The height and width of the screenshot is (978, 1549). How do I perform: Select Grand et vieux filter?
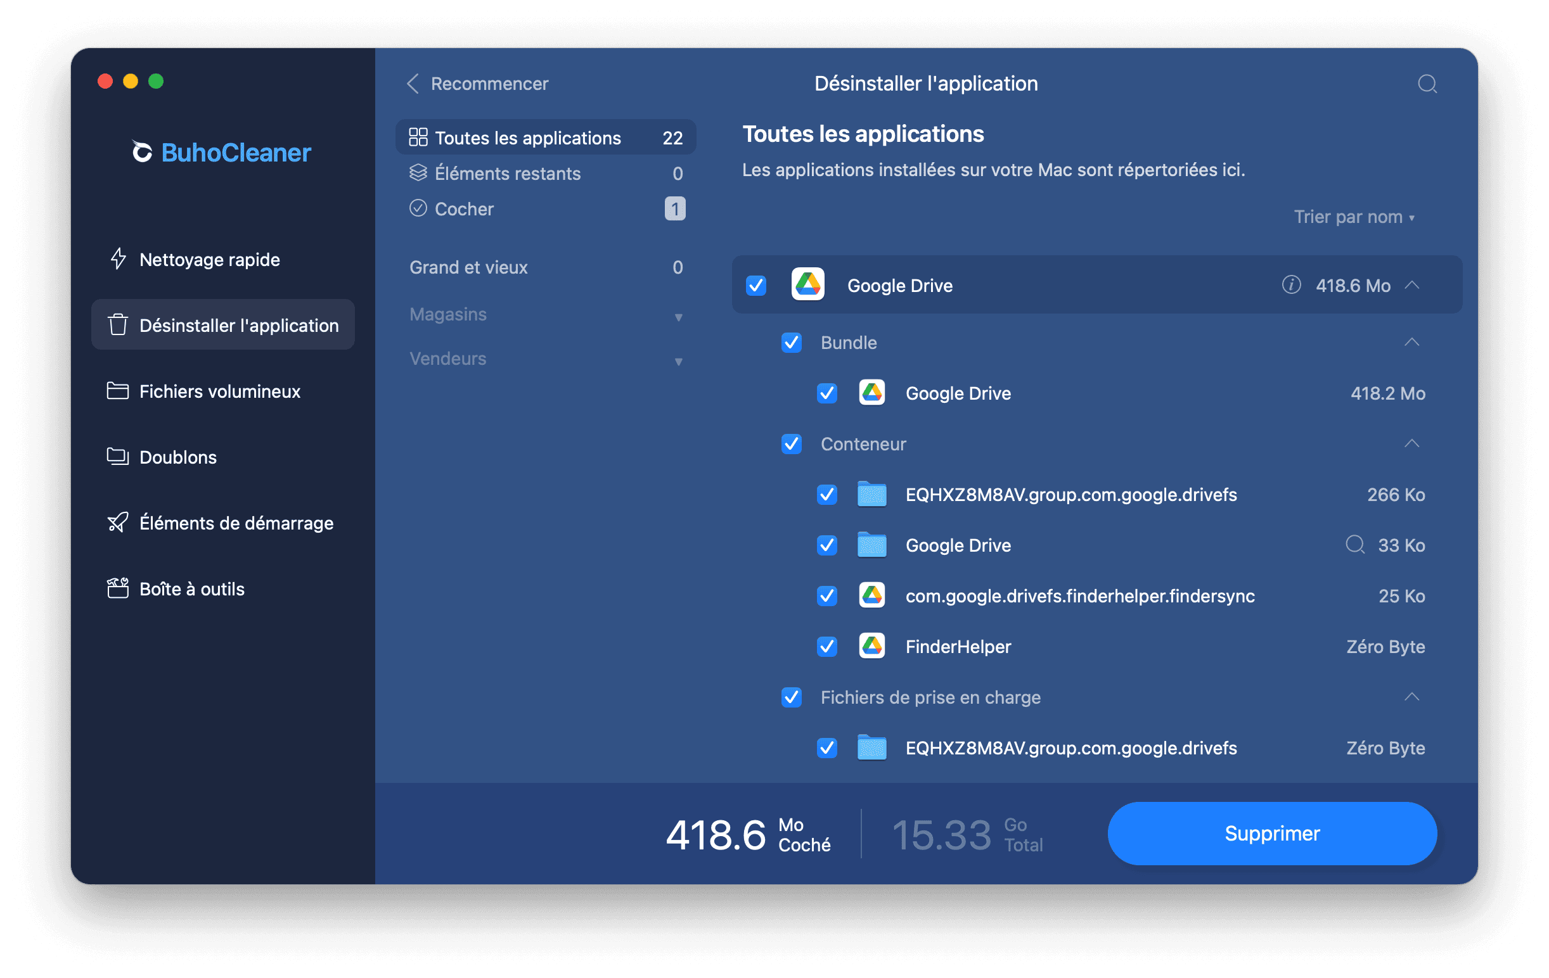tap(546, 267)
